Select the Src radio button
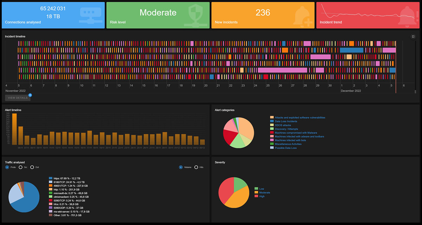Screen dimensions: 422x225 [x=20, y=167]
